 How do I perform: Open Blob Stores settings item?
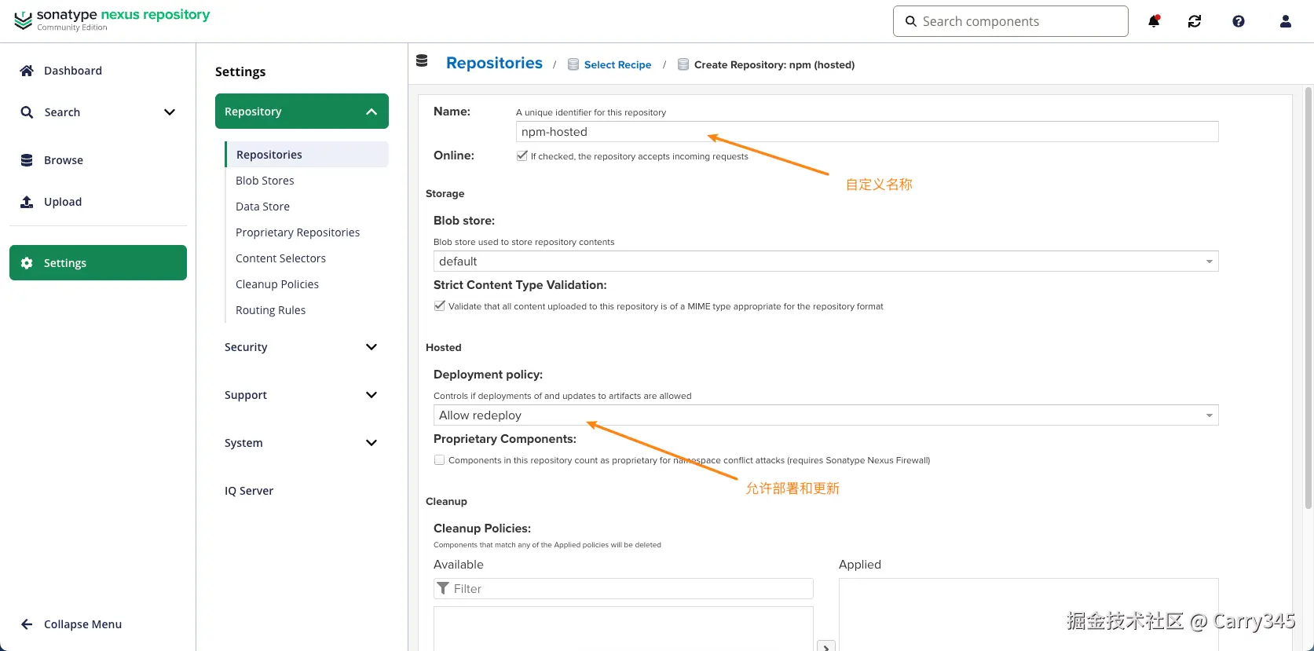(265, 181)
